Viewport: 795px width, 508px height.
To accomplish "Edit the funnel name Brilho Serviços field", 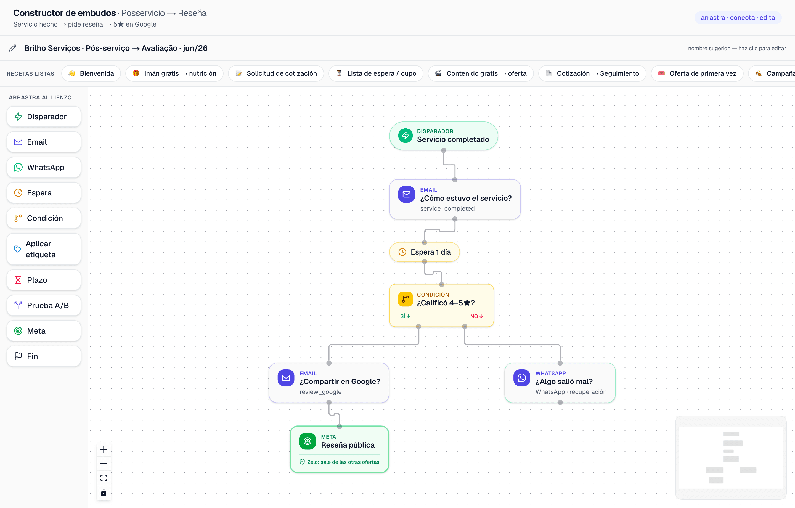I will pos(116,48).
